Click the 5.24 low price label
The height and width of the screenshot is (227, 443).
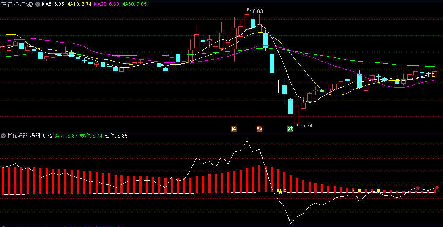307,126
